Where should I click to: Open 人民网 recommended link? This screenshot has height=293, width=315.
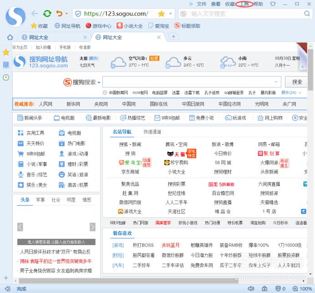46,104
